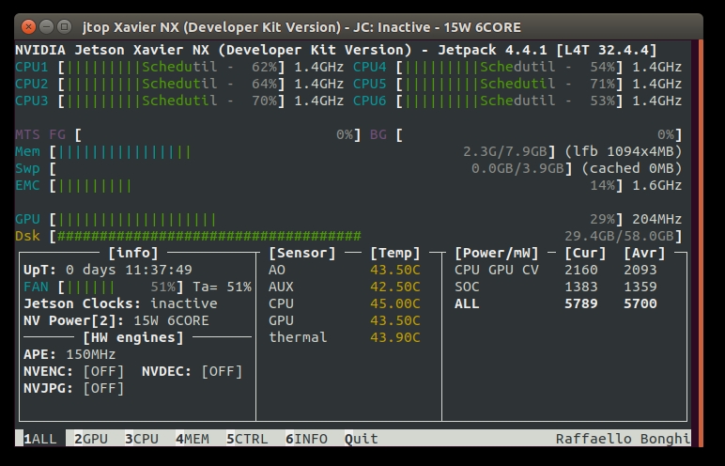The image size is (725, 466).
Task: Click the CPU temperature '45.00C'
Action: 394,303
